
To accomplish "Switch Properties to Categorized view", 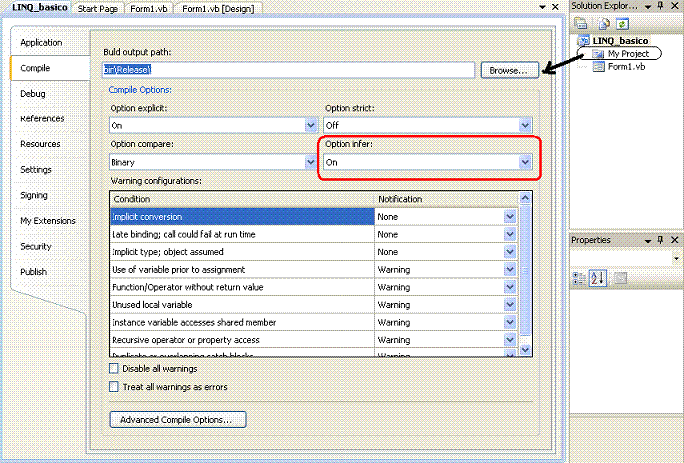I will (579, 278).
